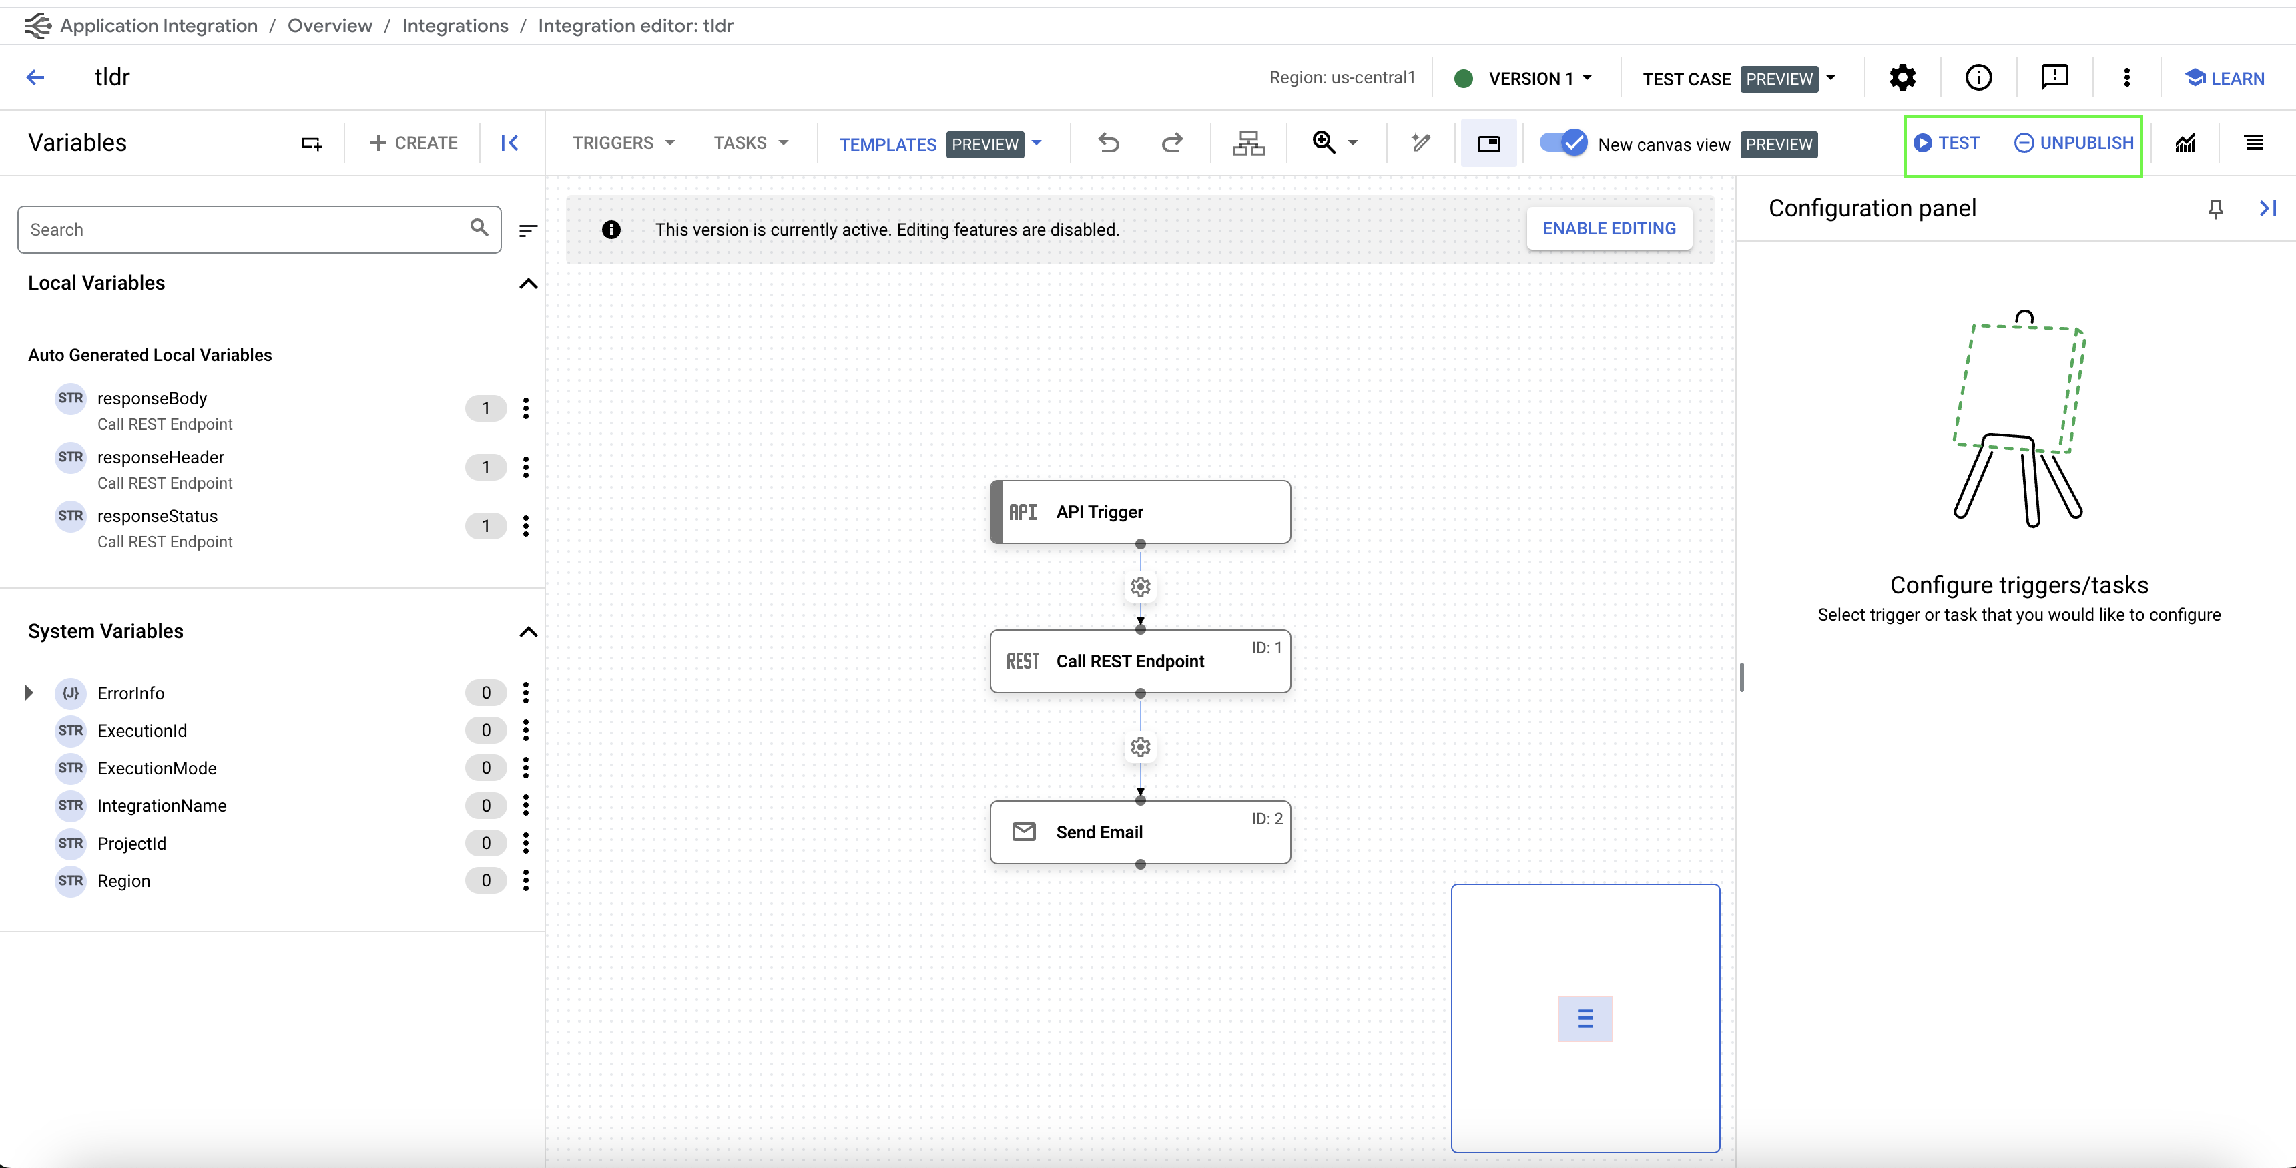Viewport: 2296px width, 1168px height.
Task: Go to Integrations via breadcrumb
Action: (455, 25)
